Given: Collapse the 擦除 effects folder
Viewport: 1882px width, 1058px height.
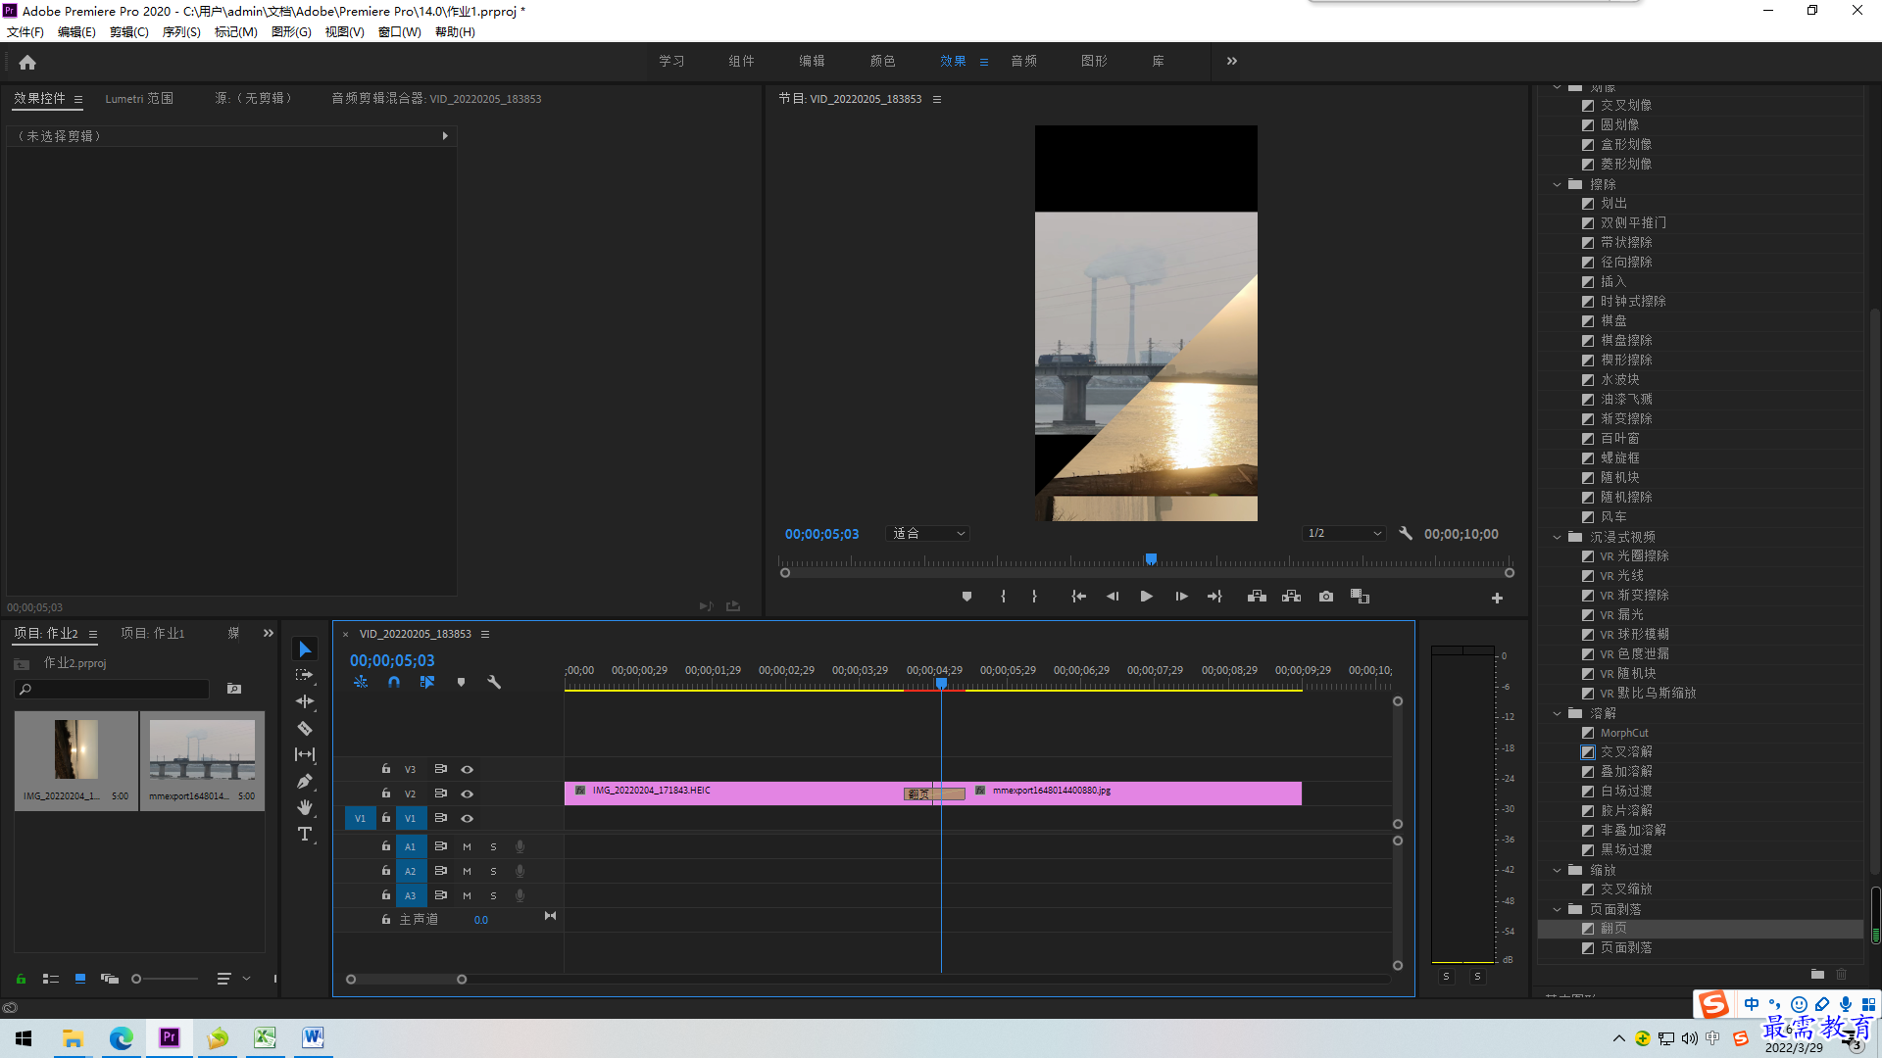Looking at the screenshot, I should (x=1557, y=184).
